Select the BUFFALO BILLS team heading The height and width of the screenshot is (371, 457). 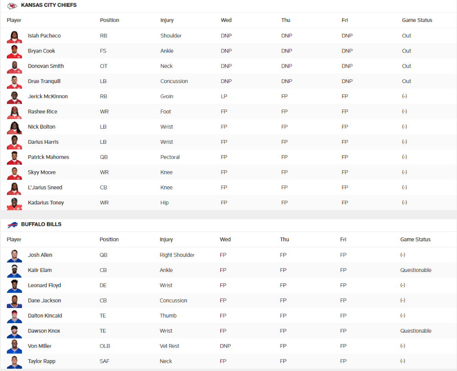coord(41,225)
